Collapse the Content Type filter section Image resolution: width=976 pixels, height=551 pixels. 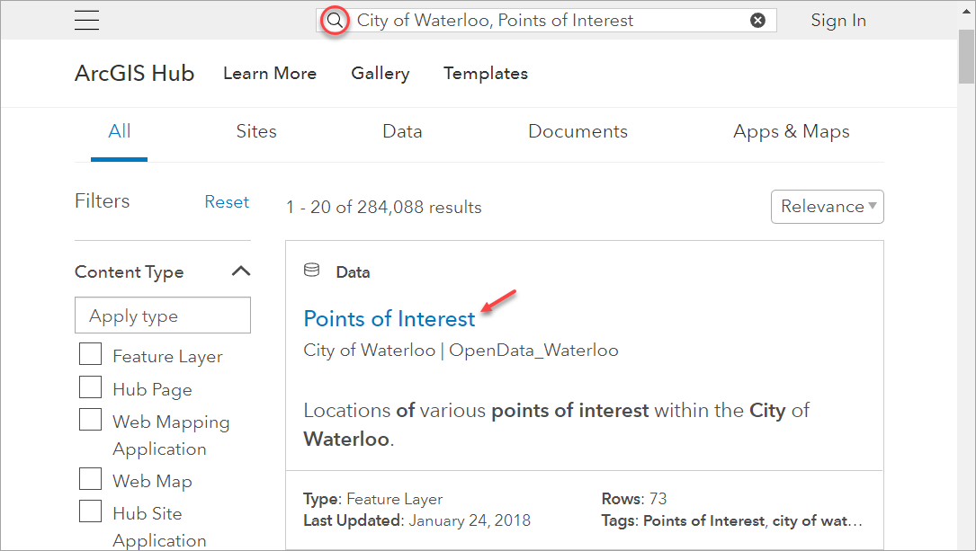click(x=241, y=271)
